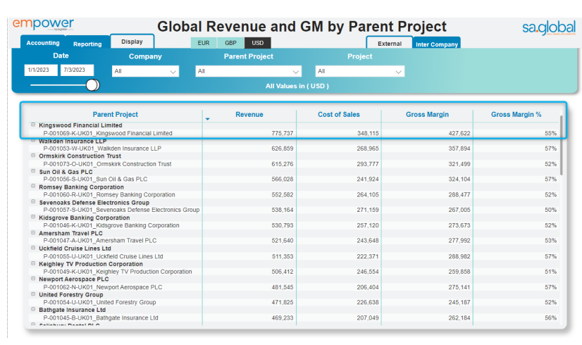Switch currency to USD

(258, 43)
